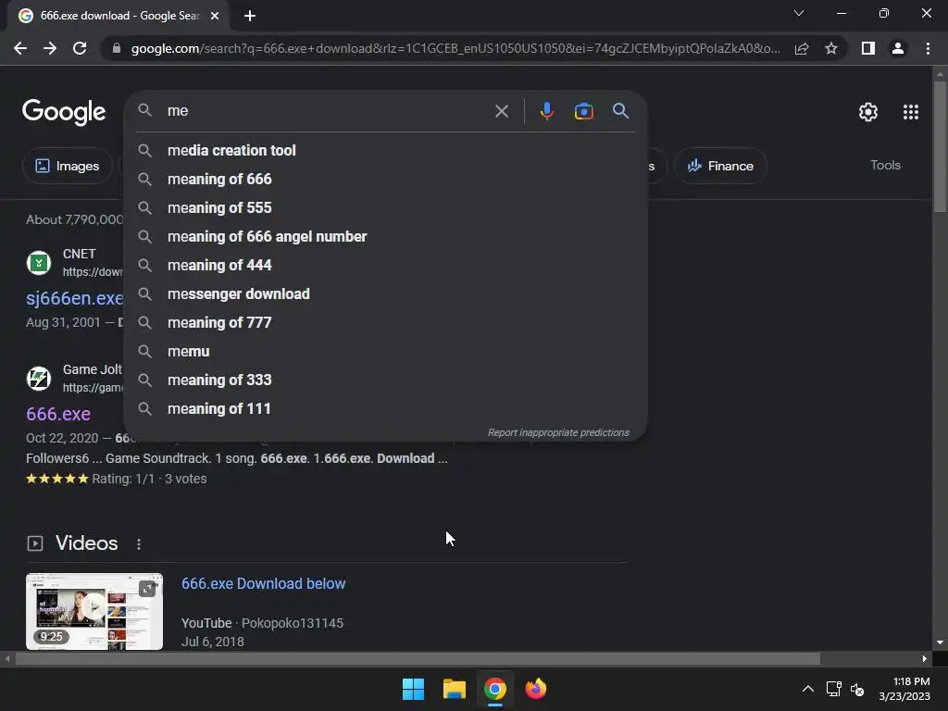Bookmark this page with the star
Viewport: 948px width, 711px height.
tap(831, 48)
